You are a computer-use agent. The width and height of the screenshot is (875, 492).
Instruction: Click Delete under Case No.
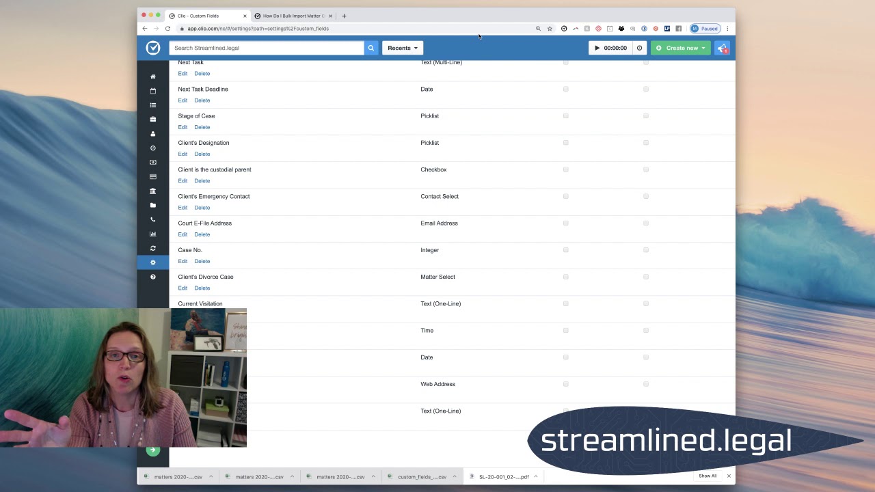202,261
